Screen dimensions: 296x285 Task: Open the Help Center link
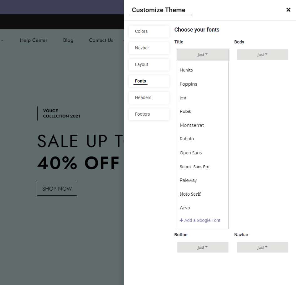coord(34,40)
